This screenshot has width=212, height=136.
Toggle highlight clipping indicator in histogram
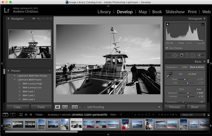(203, 24)
